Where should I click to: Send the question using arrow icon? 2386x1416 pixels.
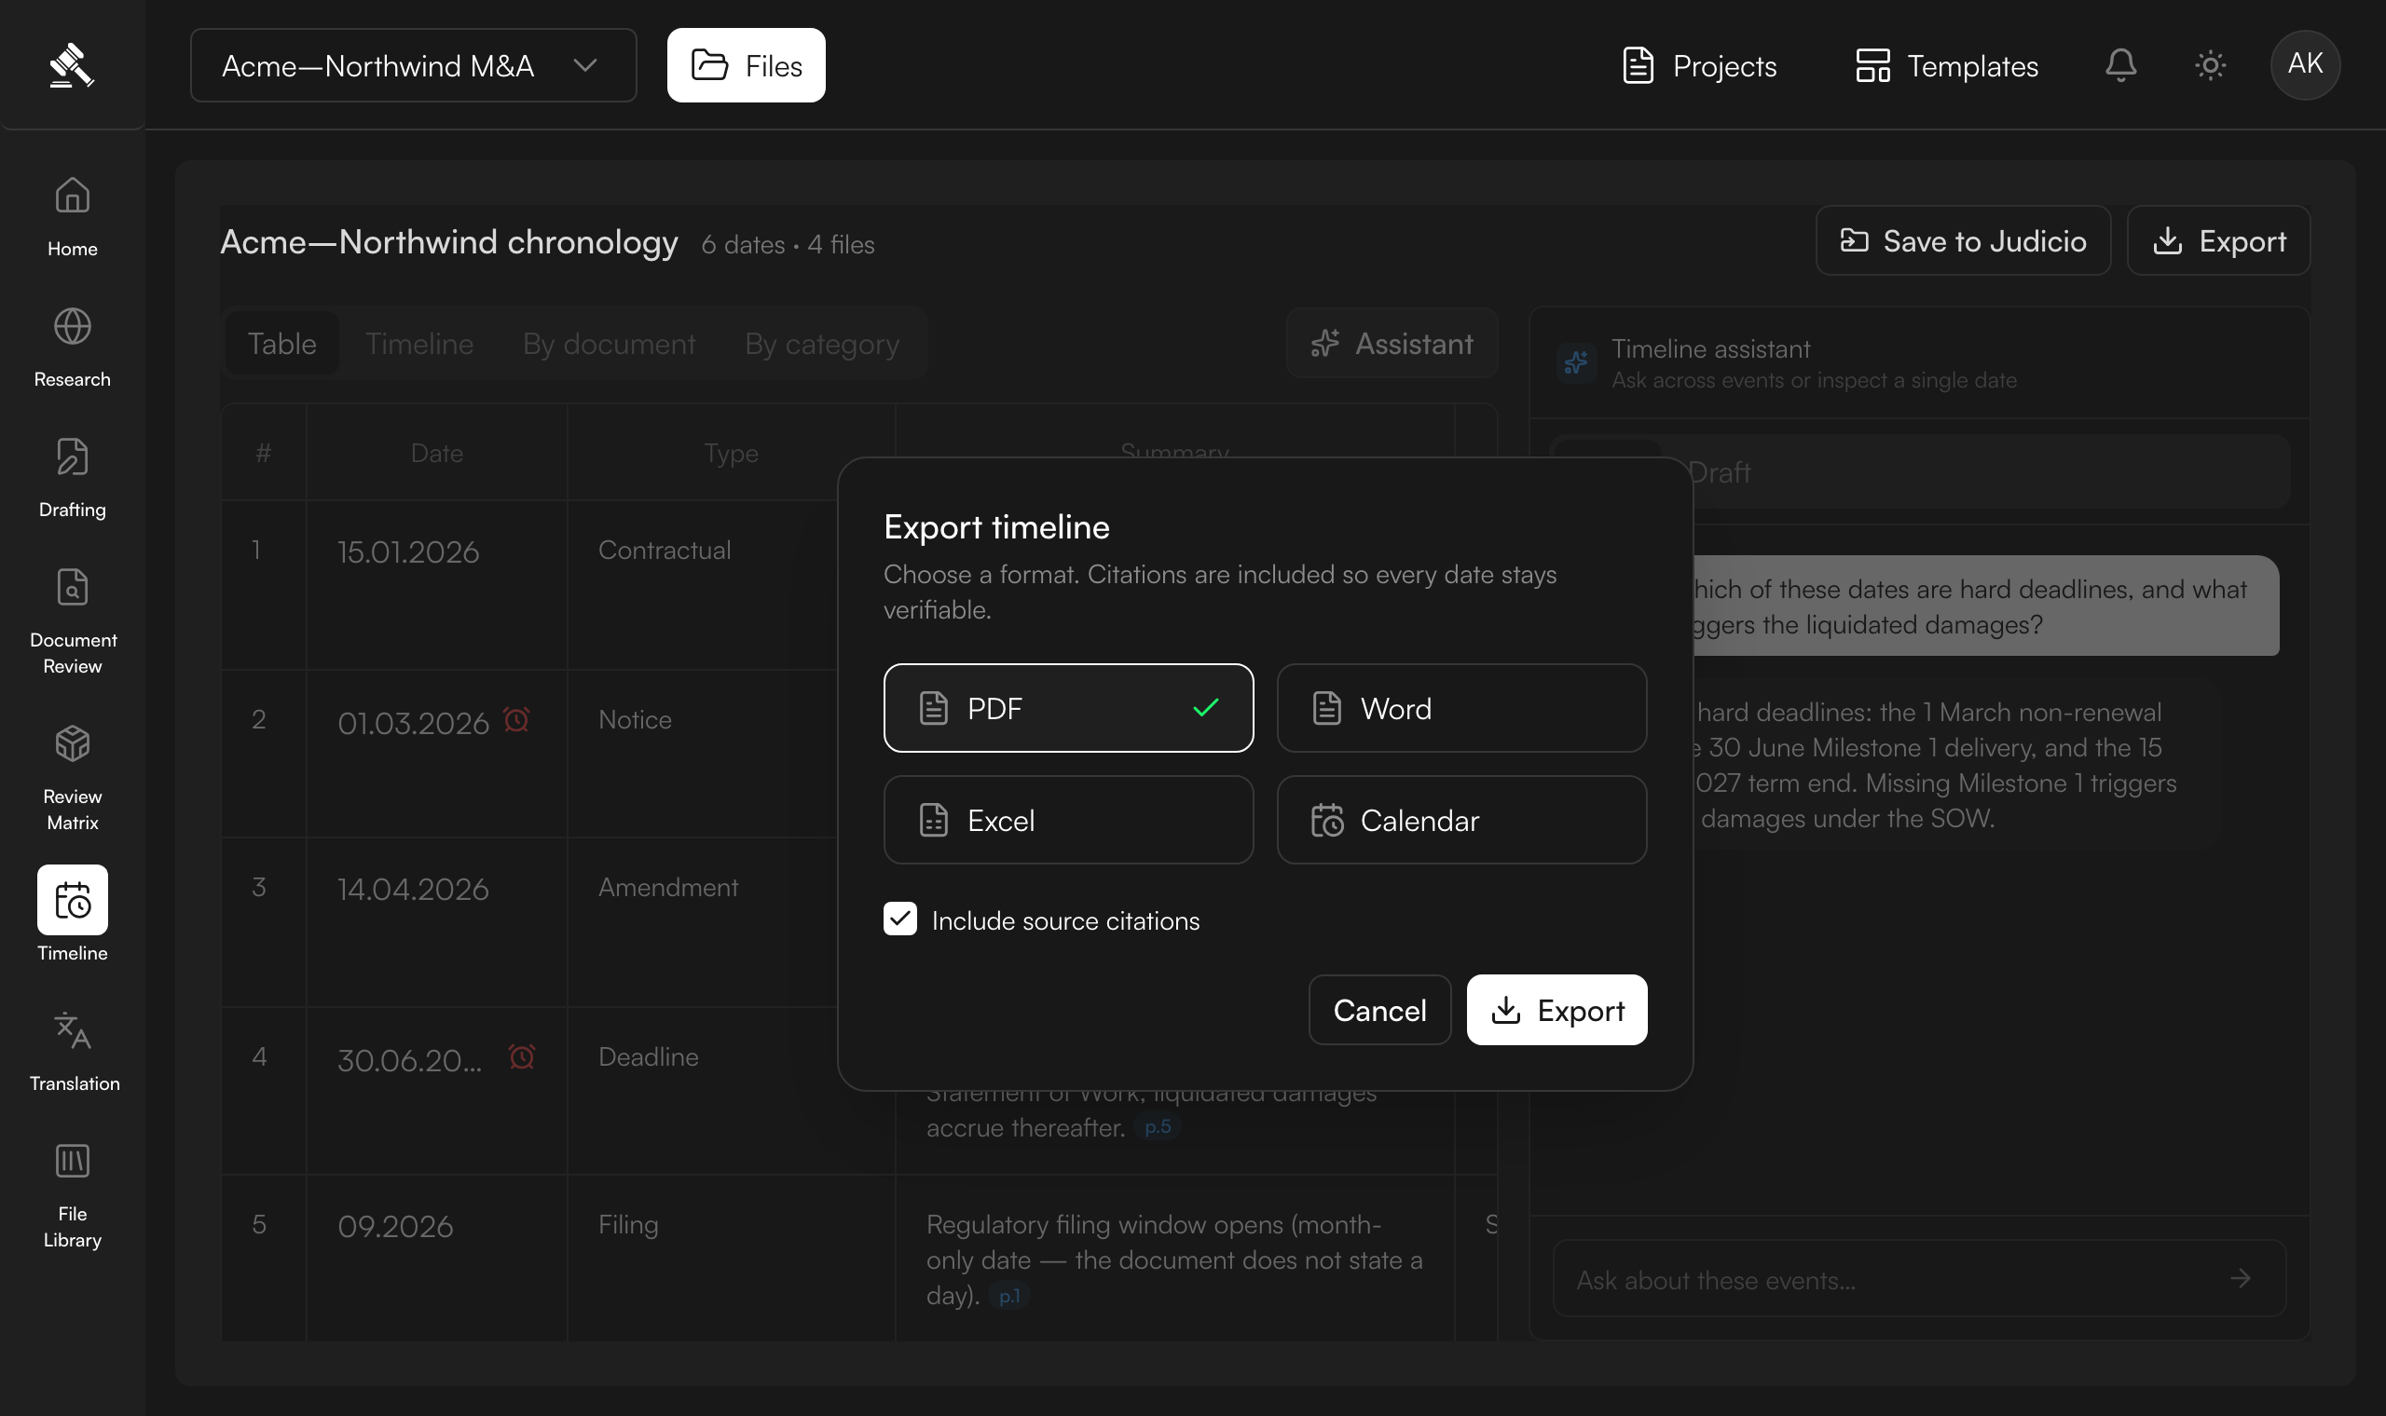click(x=2240, y=1277)
